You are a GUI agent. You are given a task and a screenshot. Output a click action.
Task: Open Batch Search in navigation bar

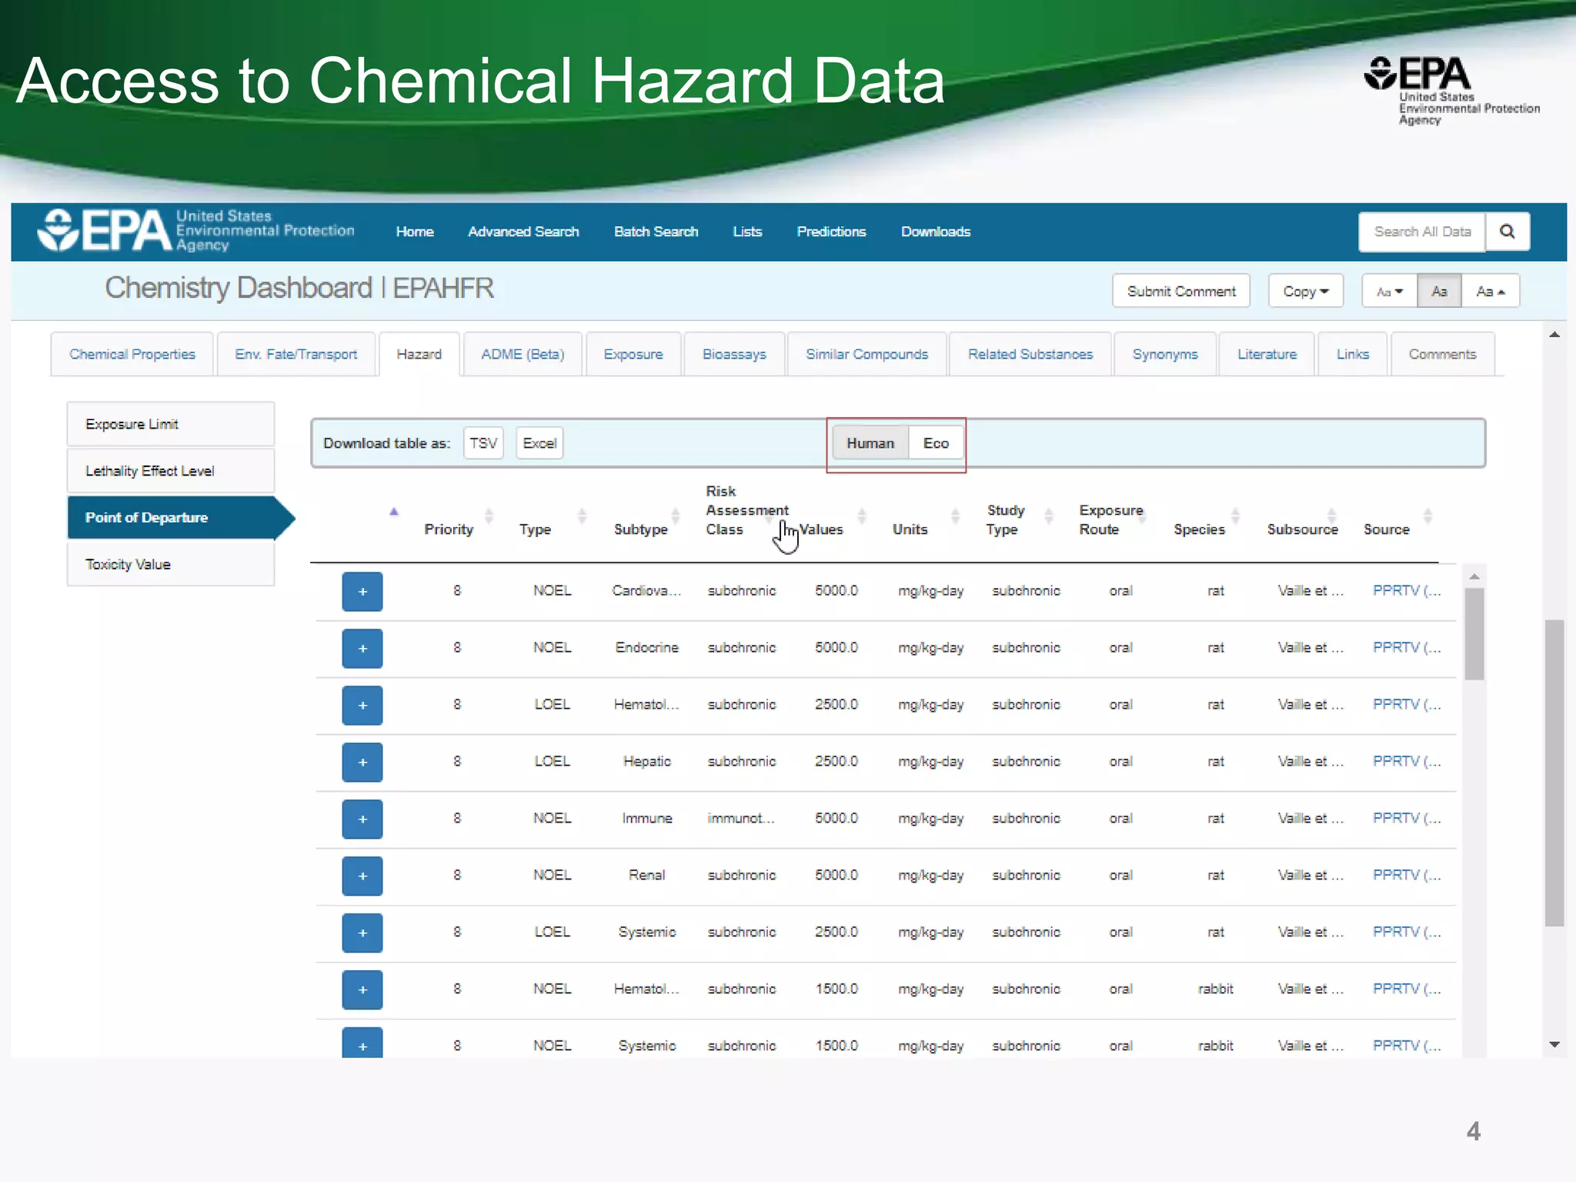coord(656,232)
